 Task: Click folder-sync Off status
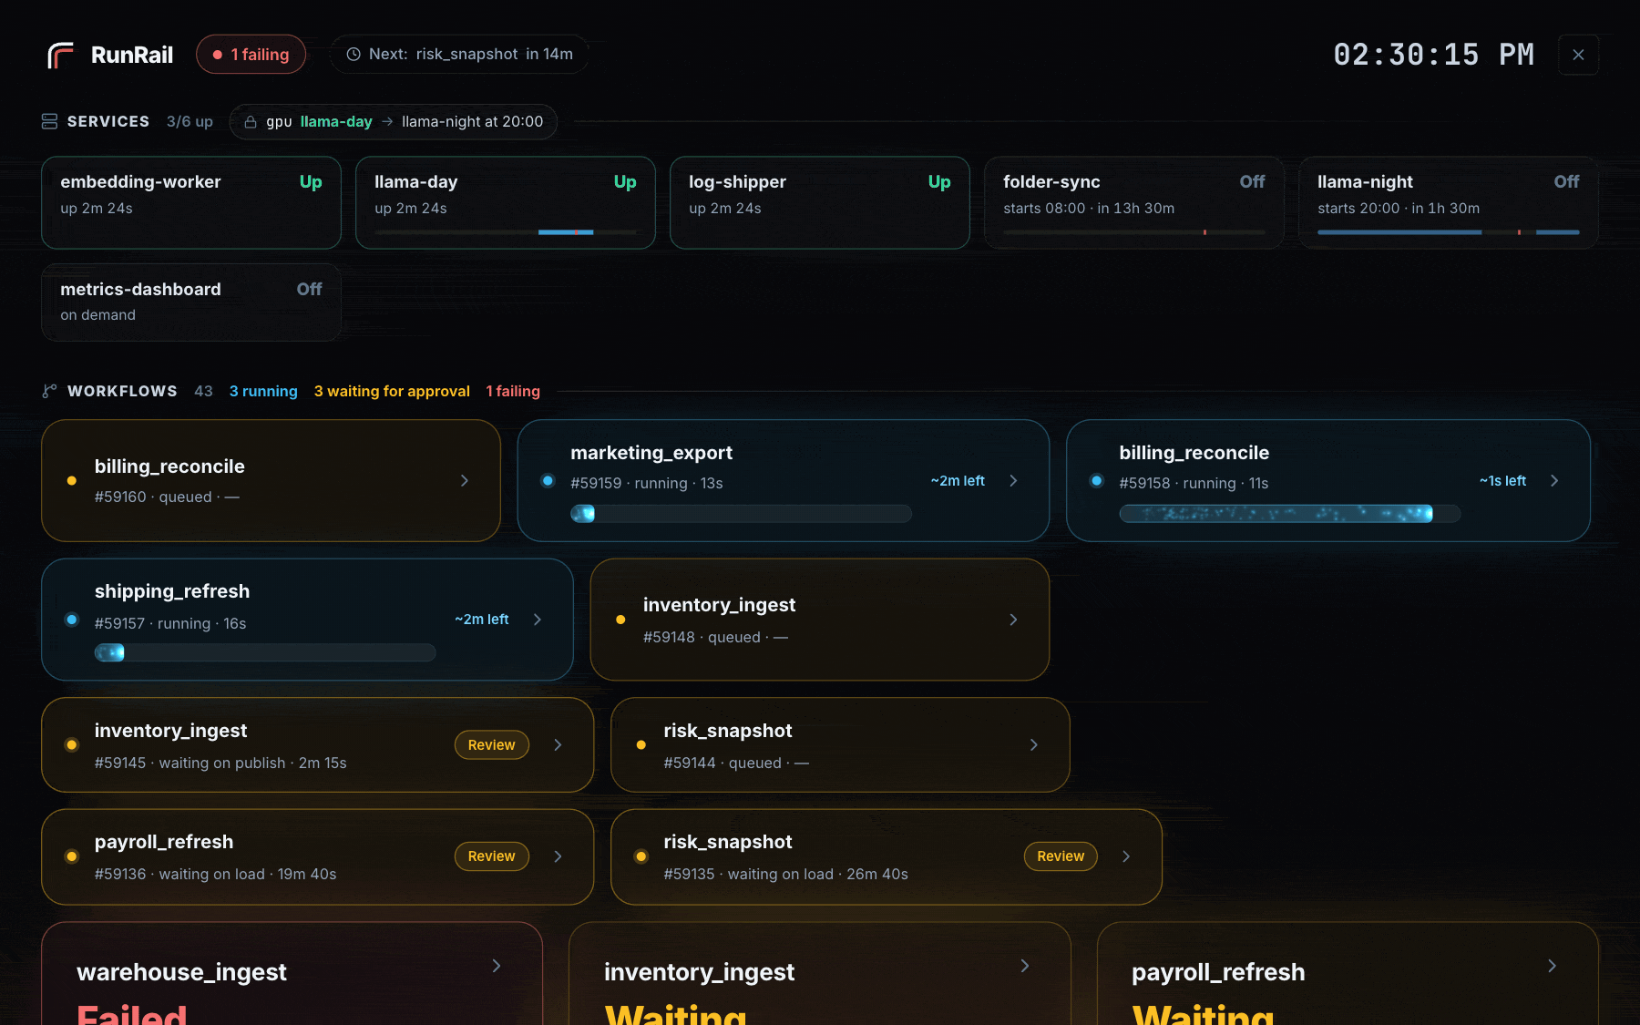pyautogui.click(x=1252, y=181)
